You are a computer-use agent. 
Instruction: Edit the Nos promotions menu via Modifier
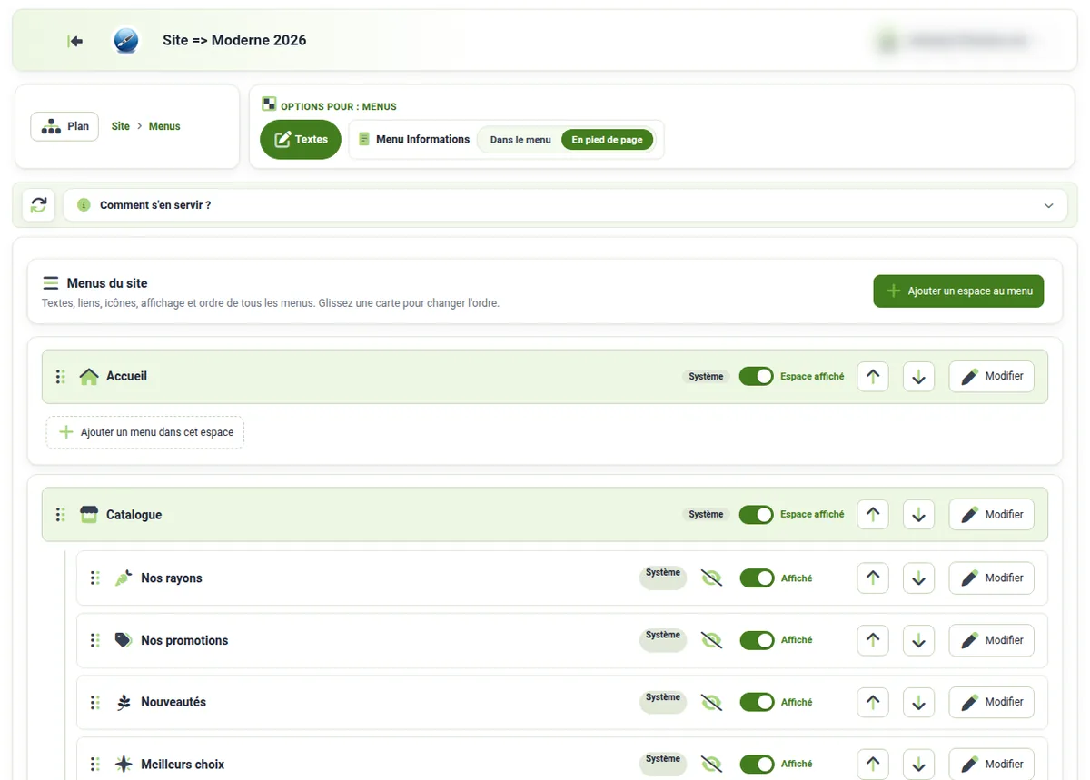(x=991, y=640)
